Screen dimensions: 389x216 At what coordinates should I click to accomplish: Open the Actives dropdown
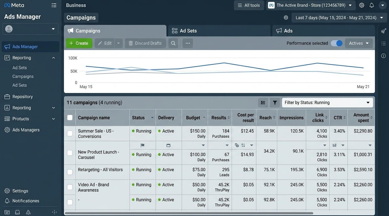(359, 43)
